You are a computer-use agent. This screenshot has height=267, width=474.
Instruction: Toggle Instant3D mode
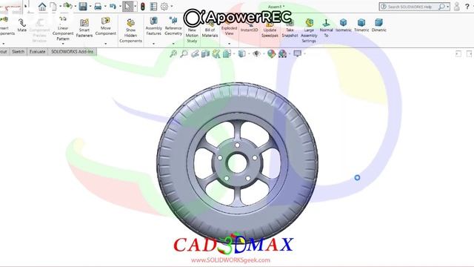coord(250,26)
